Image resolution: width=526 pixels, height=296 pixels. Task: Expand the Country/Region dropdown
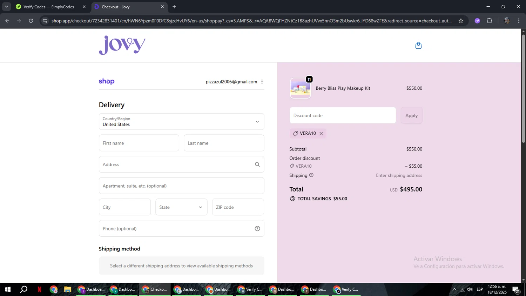pyautogui.click(x=181, y=122)
